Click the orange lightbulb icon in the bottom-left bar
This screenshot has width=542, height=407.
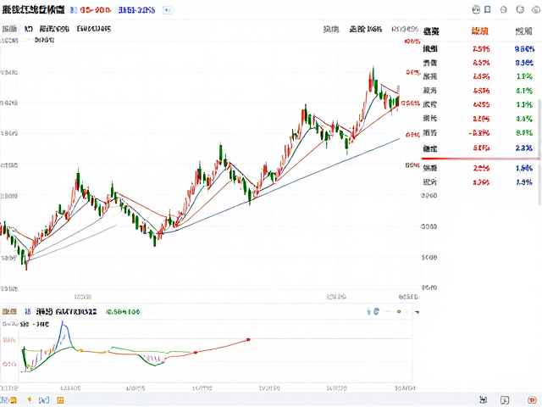coord(30,399)
